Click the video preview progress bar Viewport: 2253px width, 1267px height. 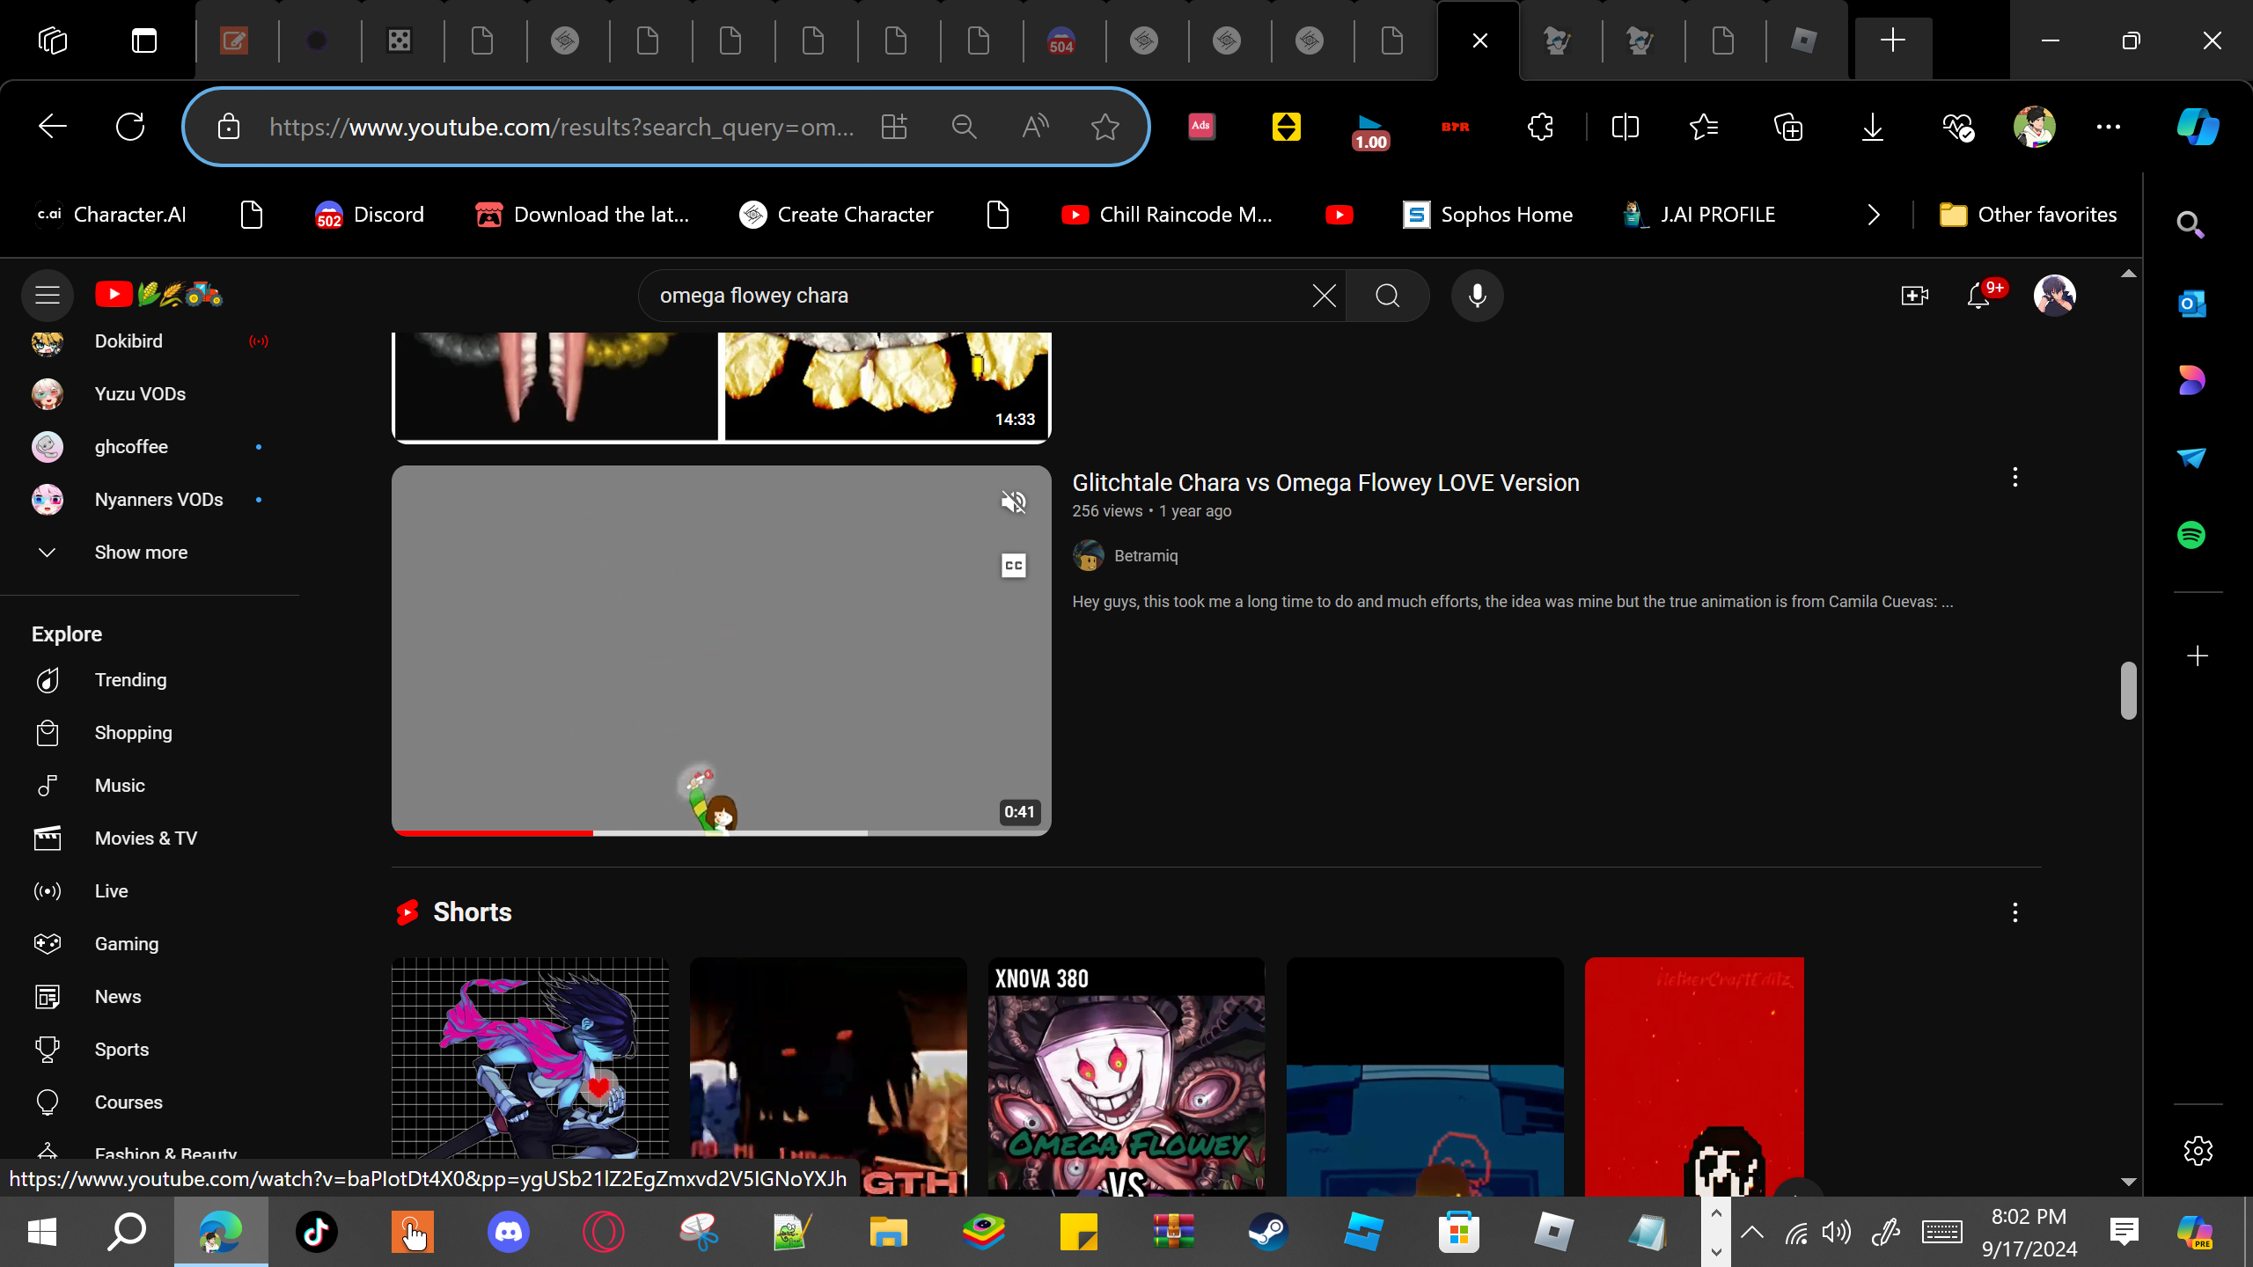click(x=720, y=831)
